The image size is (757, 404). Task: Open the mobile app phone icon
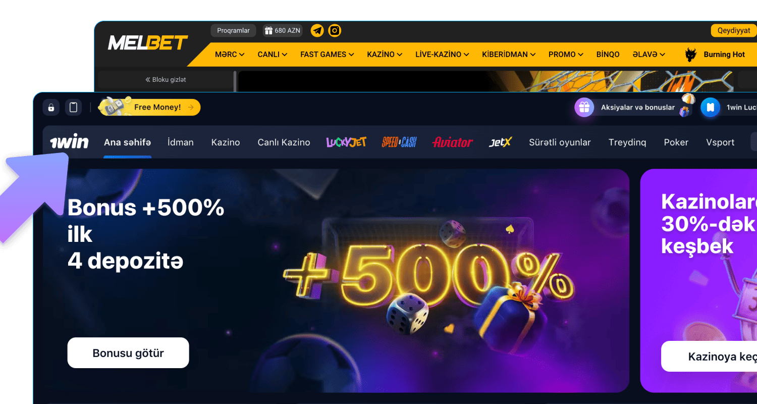pyautogui.click(x=74, y=107)
